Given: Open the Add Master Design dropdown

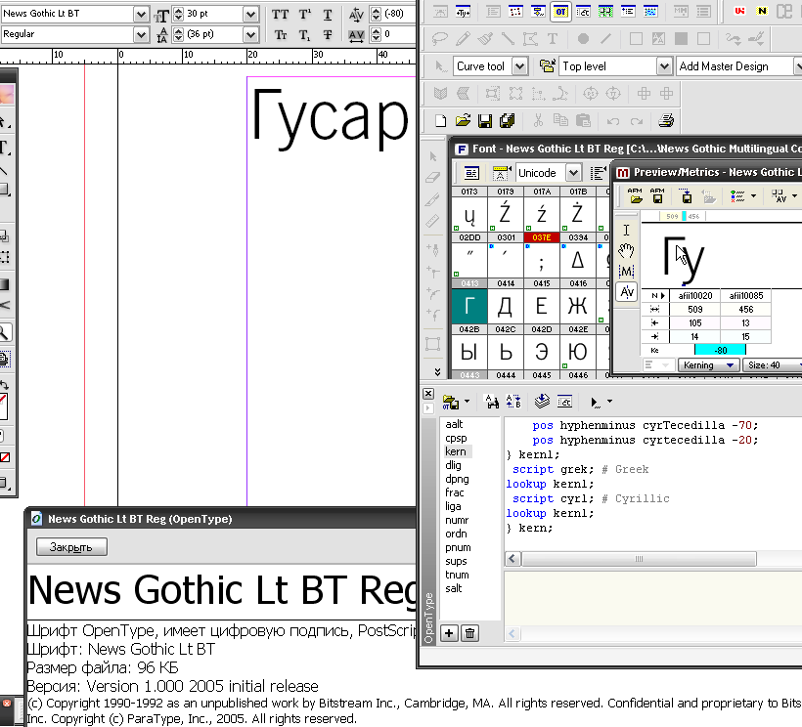Looking at the screenshot, I should coord(797,65).
